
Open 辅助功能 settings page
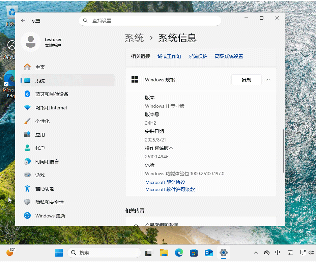pos(68,189)
